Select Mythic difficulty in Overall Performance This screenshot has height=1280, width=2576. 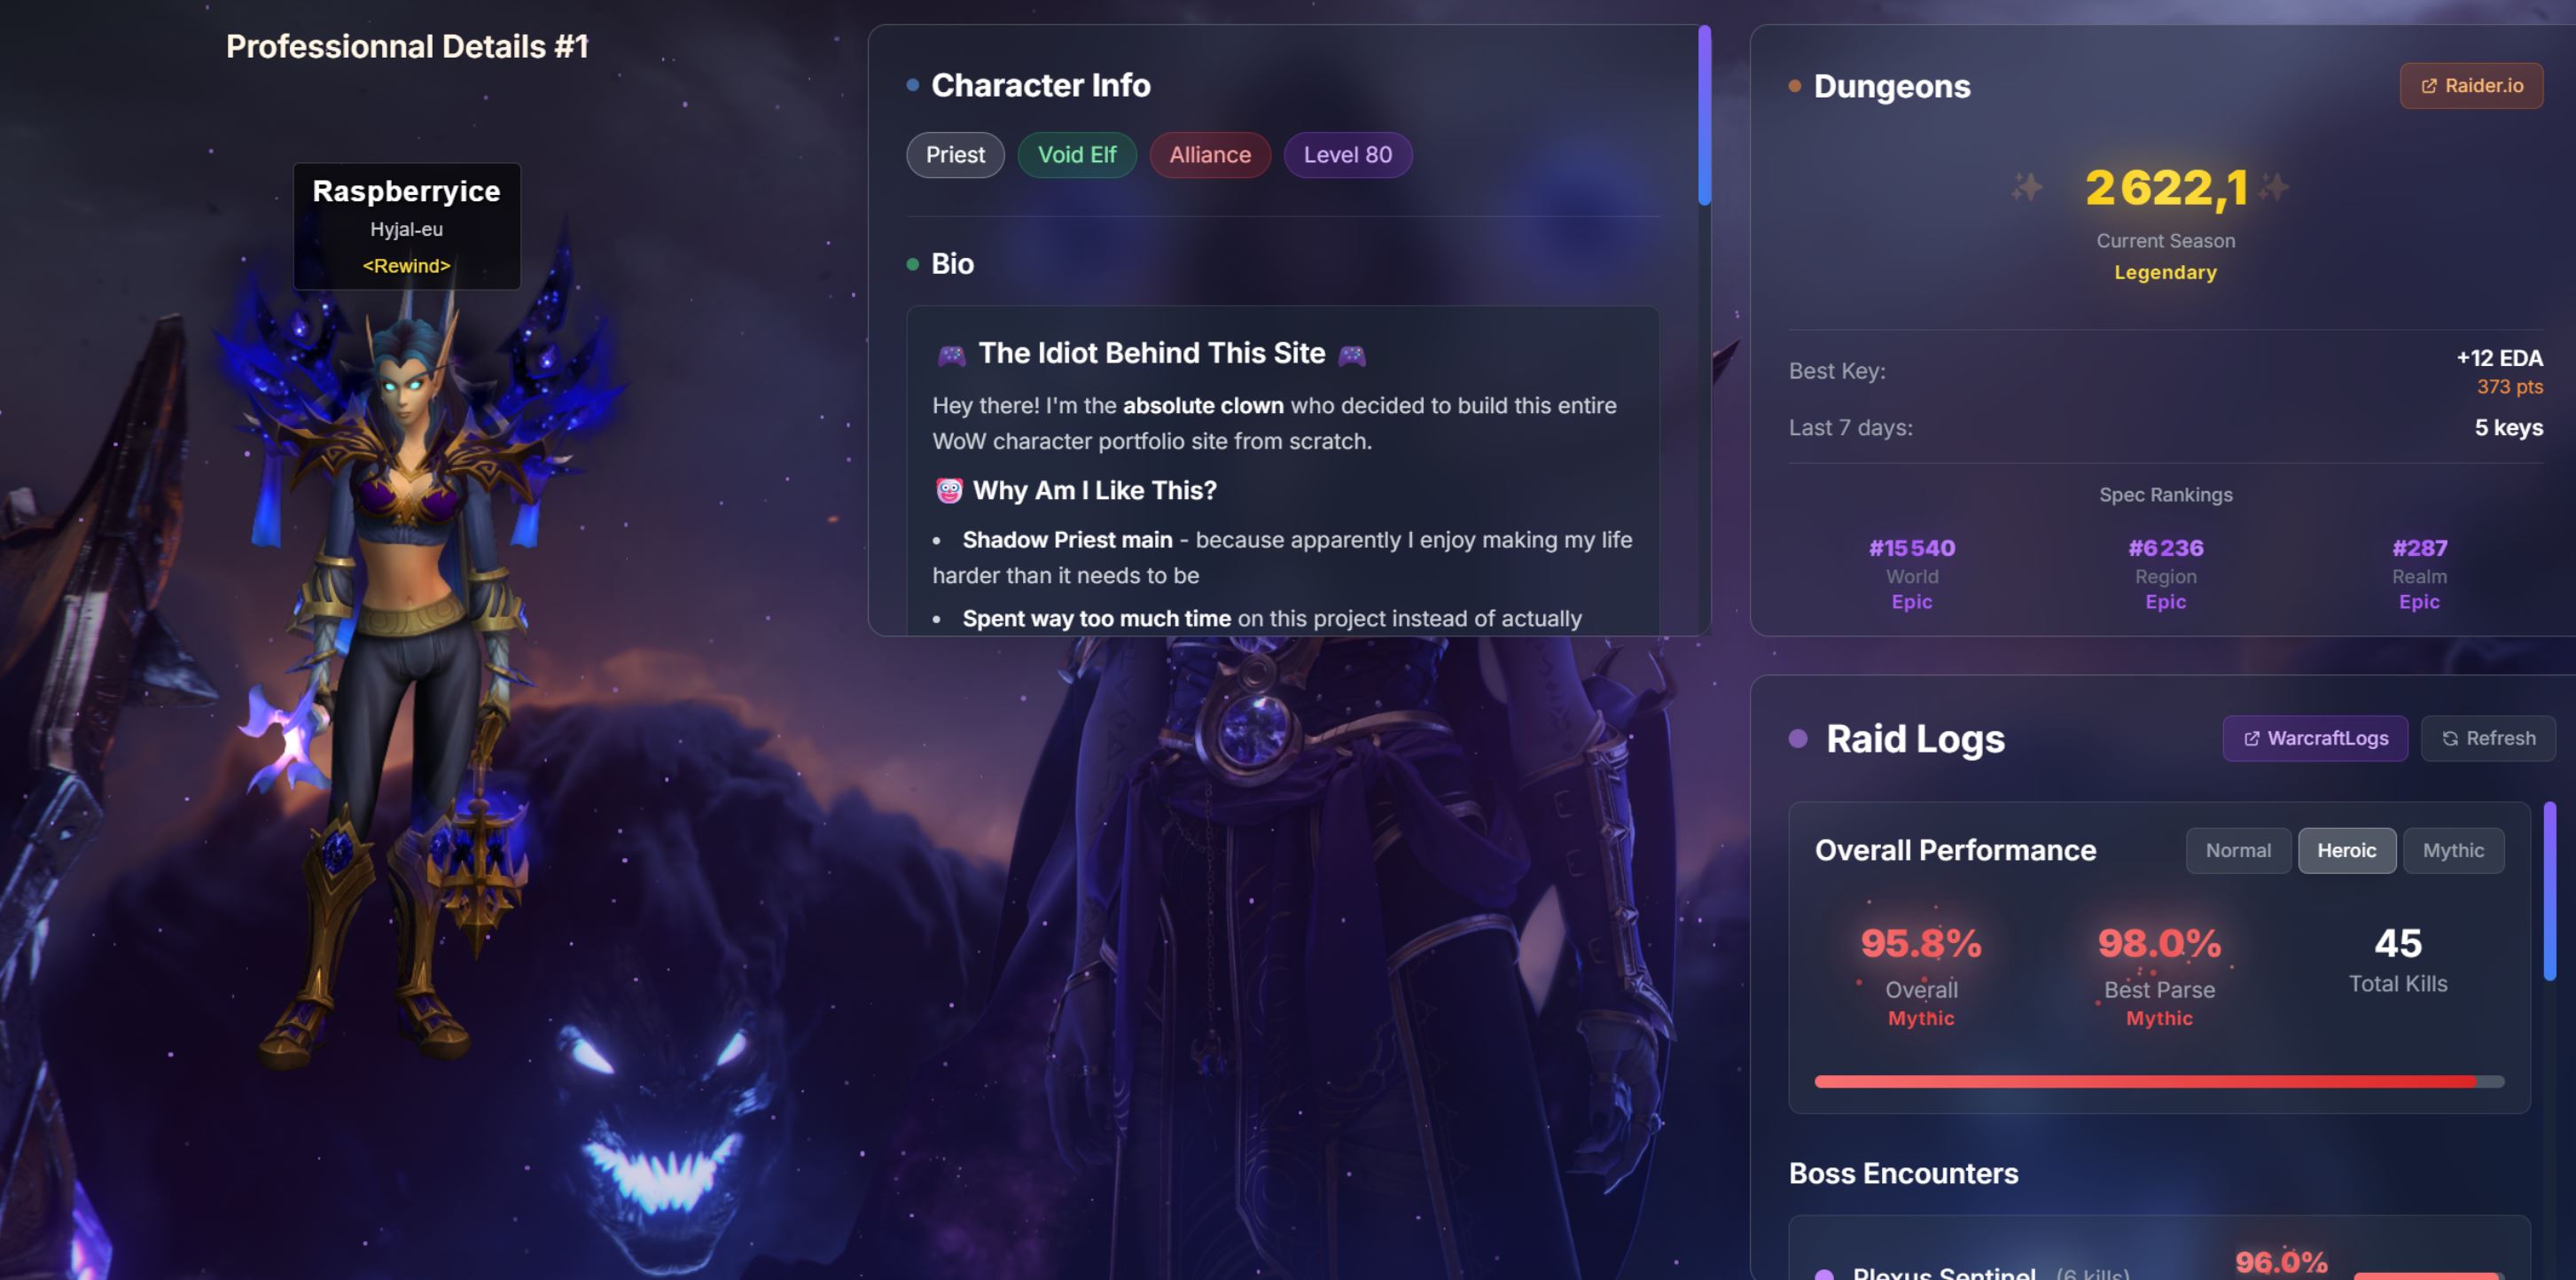click(x=2453, y=850)
